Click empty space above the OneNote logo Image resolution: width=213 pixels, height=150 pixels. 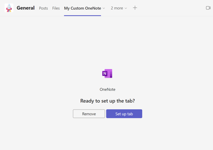point(108,44)
